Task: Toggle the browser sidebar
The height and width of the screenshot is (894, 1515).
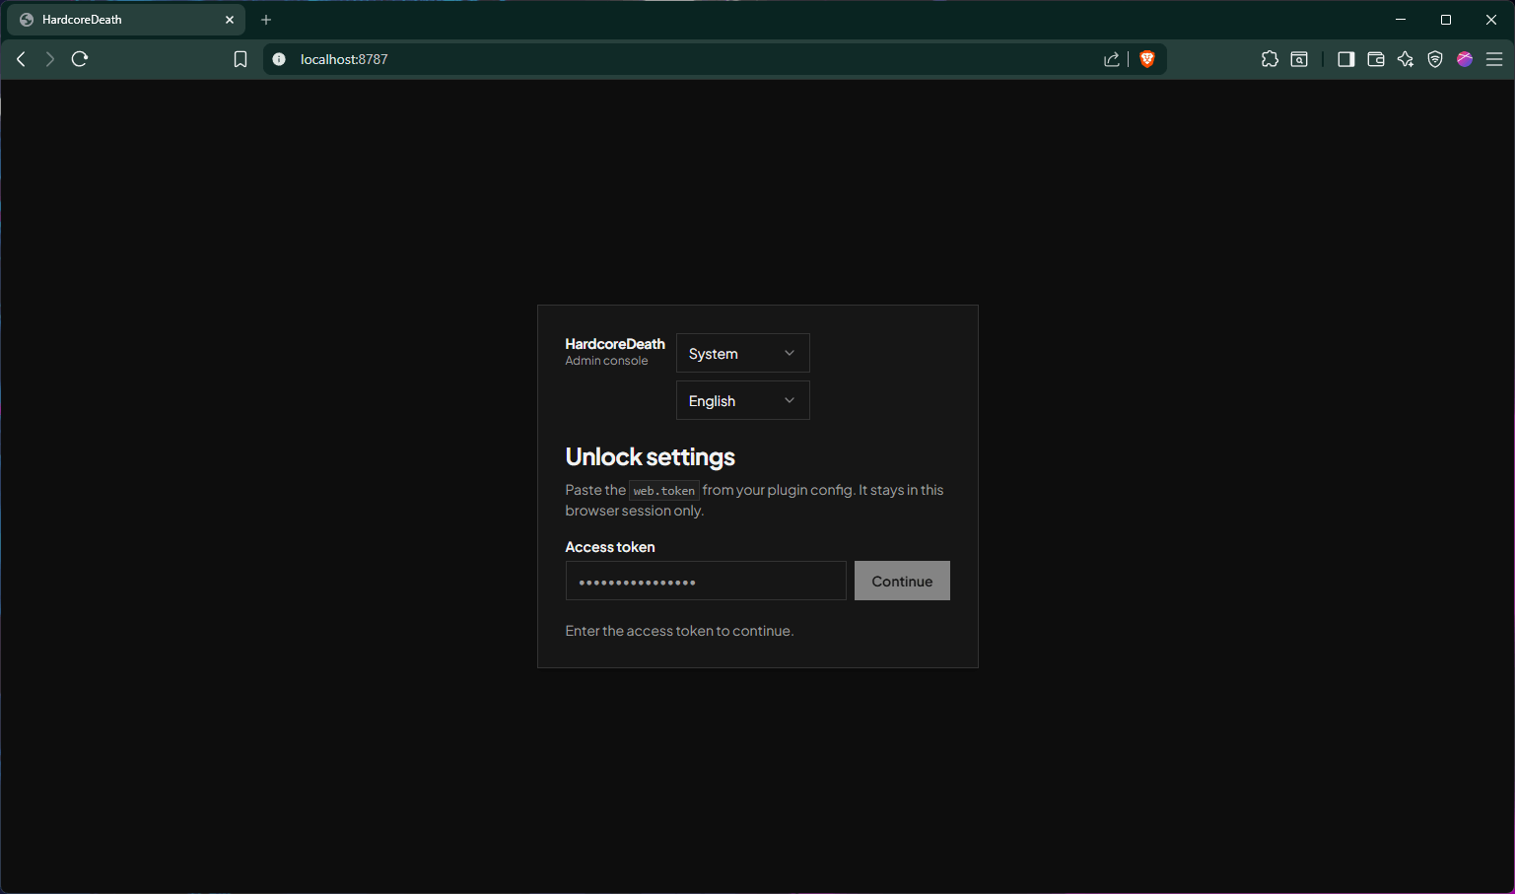Action: point(1345,59)
